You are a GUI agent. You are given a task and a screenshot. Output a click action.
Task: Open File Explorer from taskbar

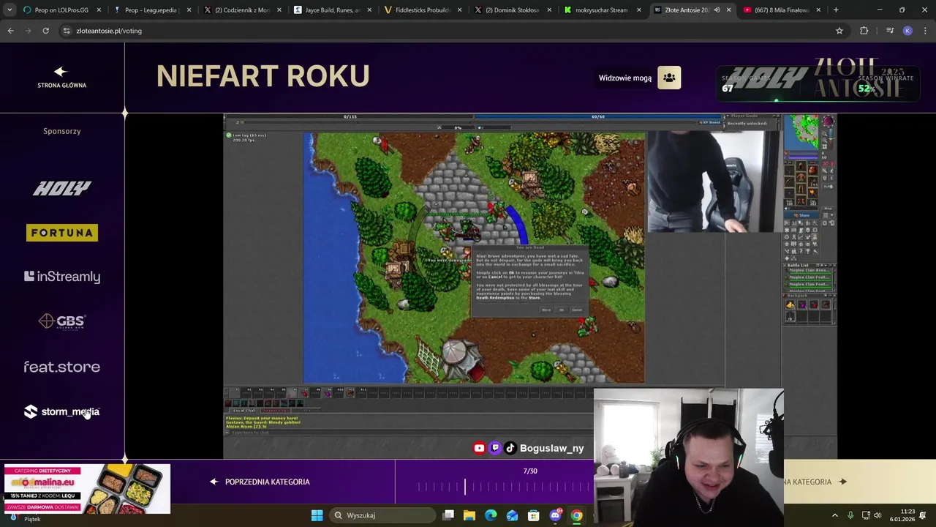(x=469, y=515)
